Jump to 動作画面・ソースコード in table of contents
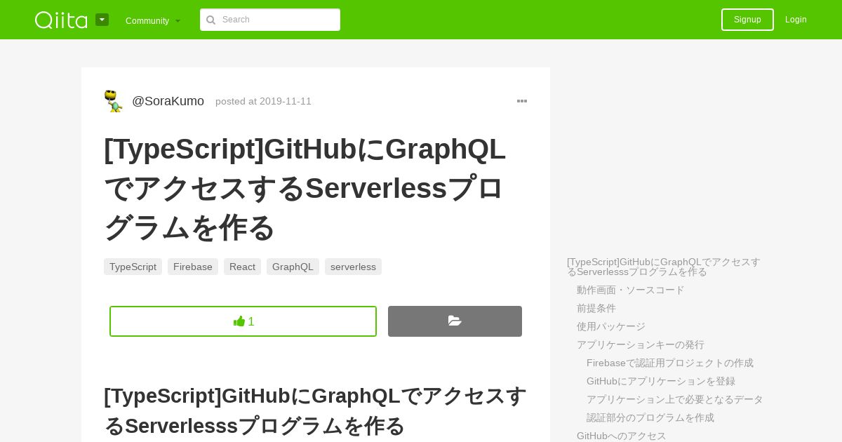Screen dimensions: 842x442 coord(630,290)
